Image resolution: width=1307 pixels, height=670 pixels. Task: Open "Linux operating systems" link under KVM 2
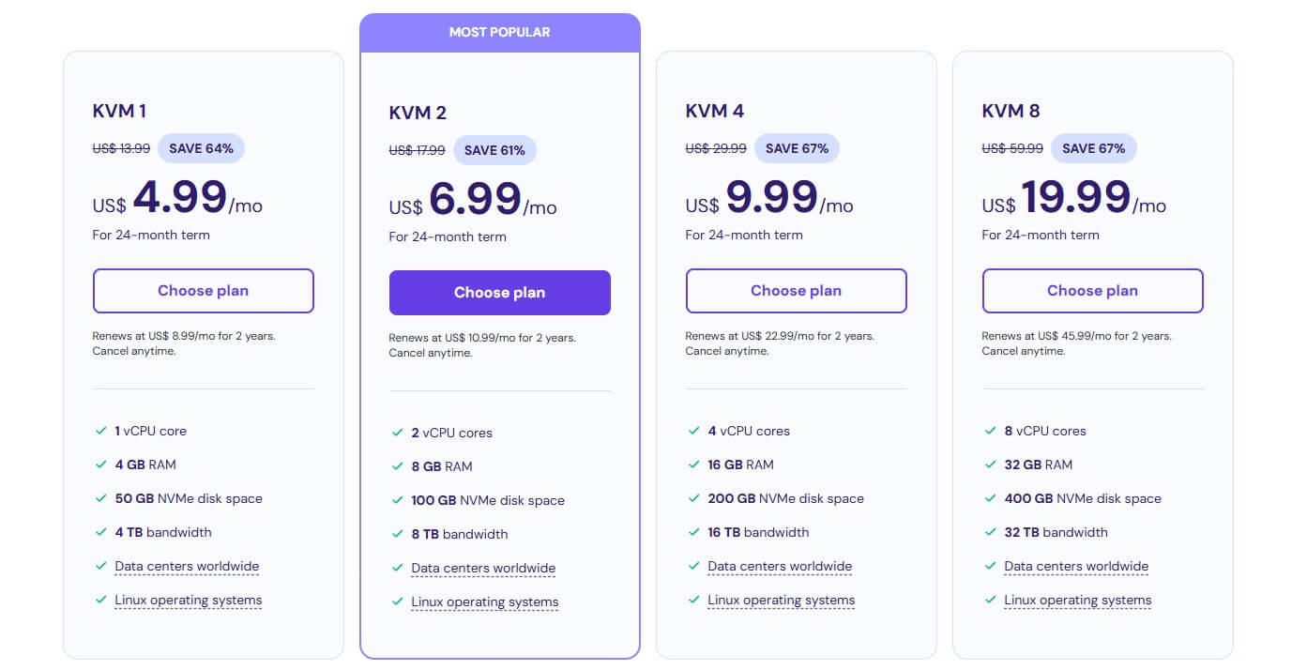(x=483, y=601)
